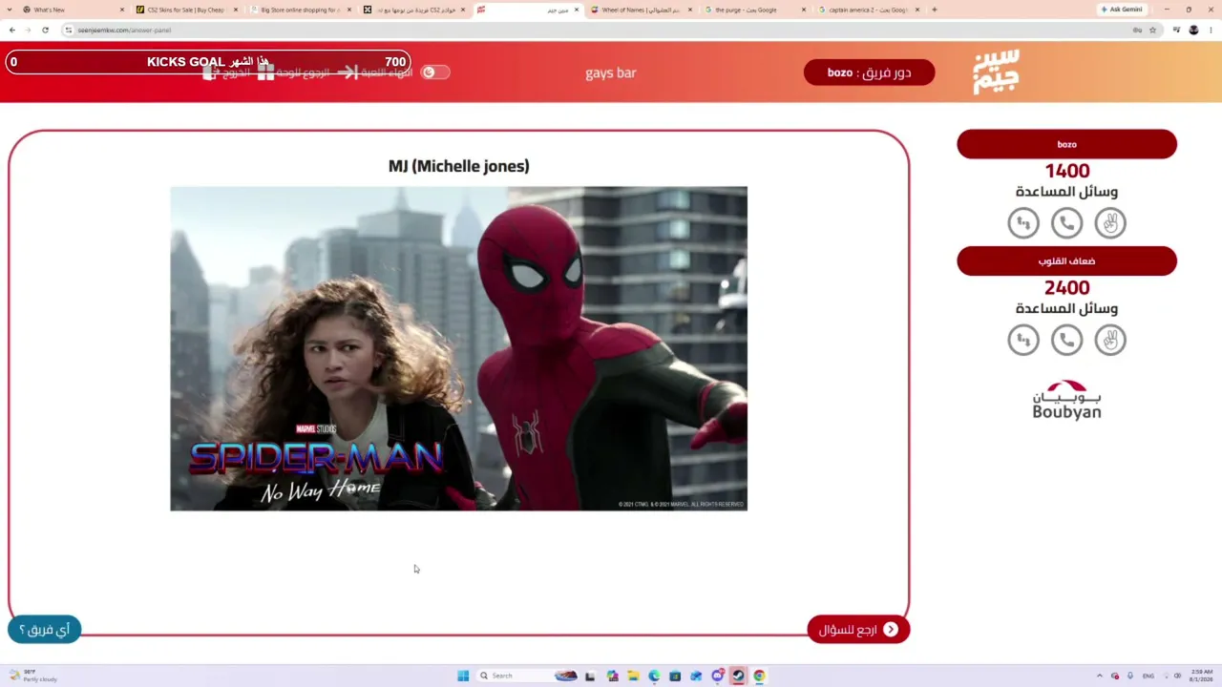
Task: Bookmark this page with the star icon
Action: pyautogui.click(x=1152, y=30)
